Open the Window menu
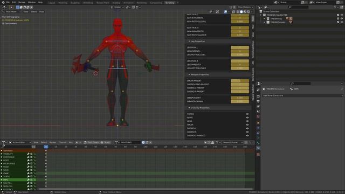This screenshot has width=345, height=194. [x=32, y=2]
